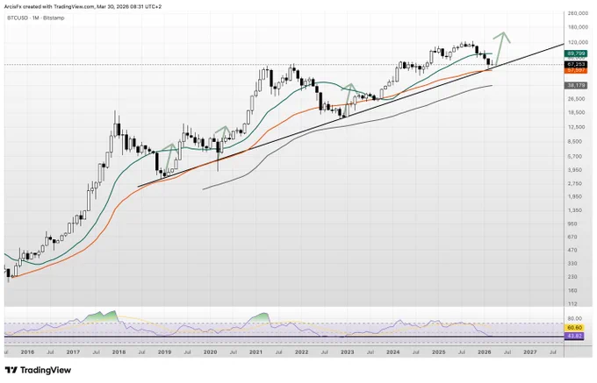This screenshot has height=383, width=597.
Task: Click the 2027 label on time axis
Action: pyautogui.click(x=530, y=352)
